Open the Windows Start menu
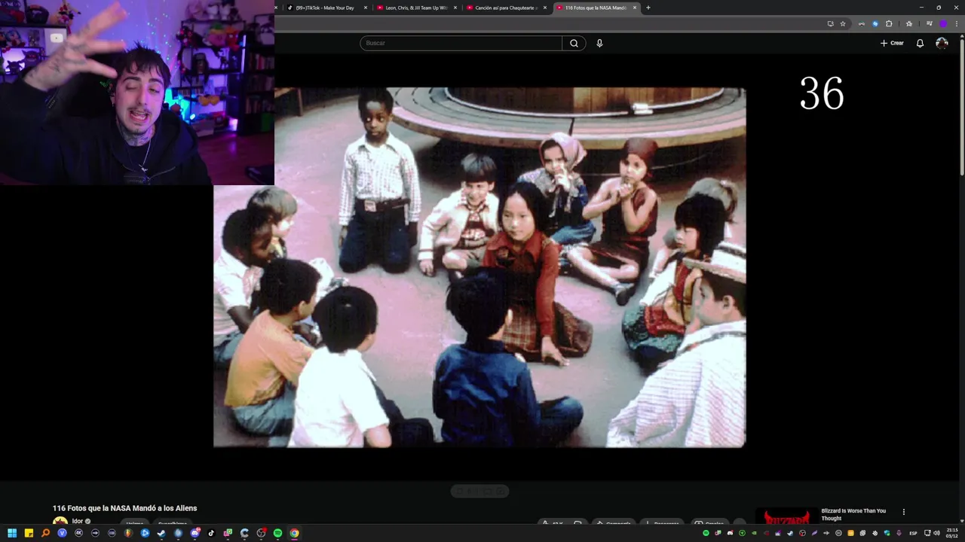This screenshot has width=965, height=542. [12, 533]
